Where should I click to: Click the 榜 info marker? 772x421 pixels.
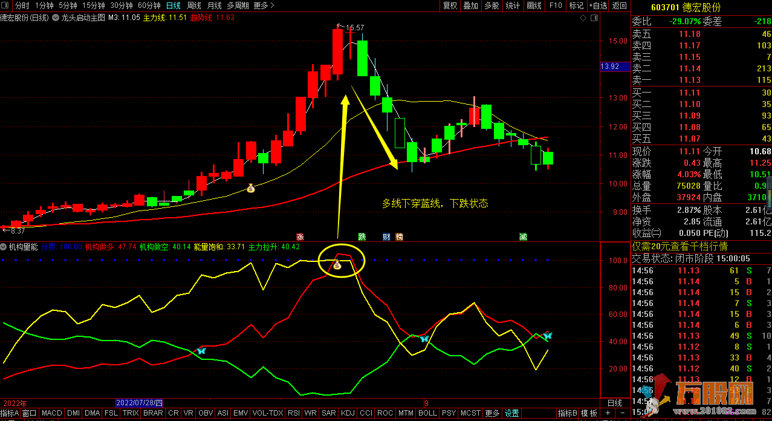[x=399, y=237]
